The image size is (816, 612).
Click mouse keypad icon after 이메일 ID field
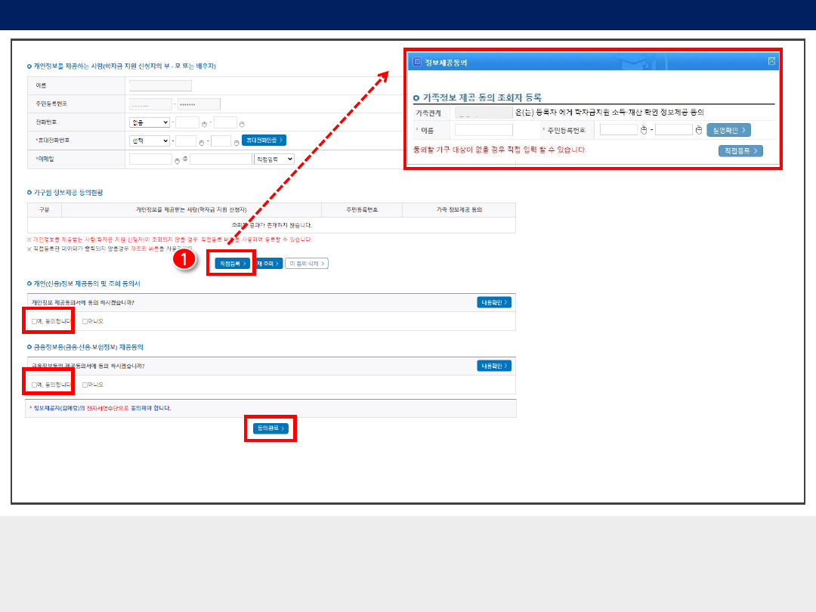pos(177,160)
